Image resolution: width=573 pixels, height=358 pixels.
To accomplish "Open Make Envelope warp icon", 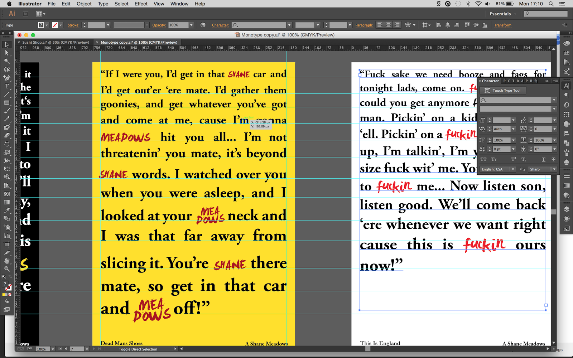I will coord(408,25).
